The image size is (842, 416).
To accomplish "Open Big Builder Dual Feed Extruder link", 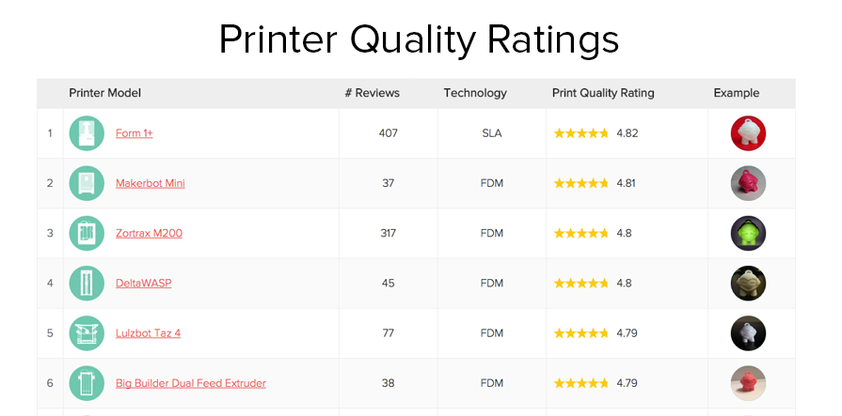I will [190, 383].
